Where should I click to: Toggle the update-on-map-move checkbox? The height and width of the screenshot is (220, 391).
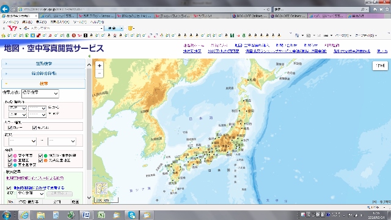(9, 188)
